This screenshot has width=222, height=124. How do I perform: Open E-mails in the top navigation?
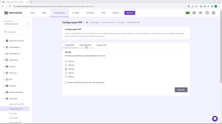pos(76,13)
